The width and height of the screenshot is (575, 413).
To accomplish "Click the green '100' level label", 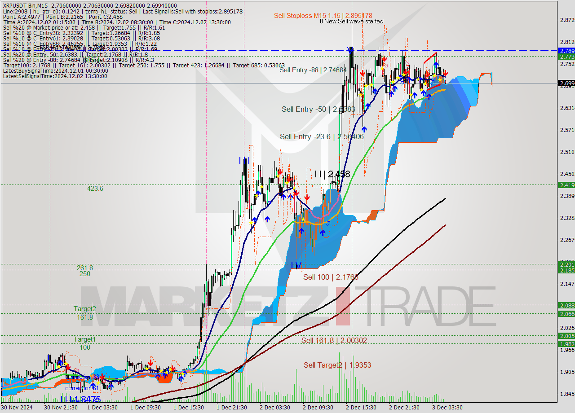I will click(85, 347).
